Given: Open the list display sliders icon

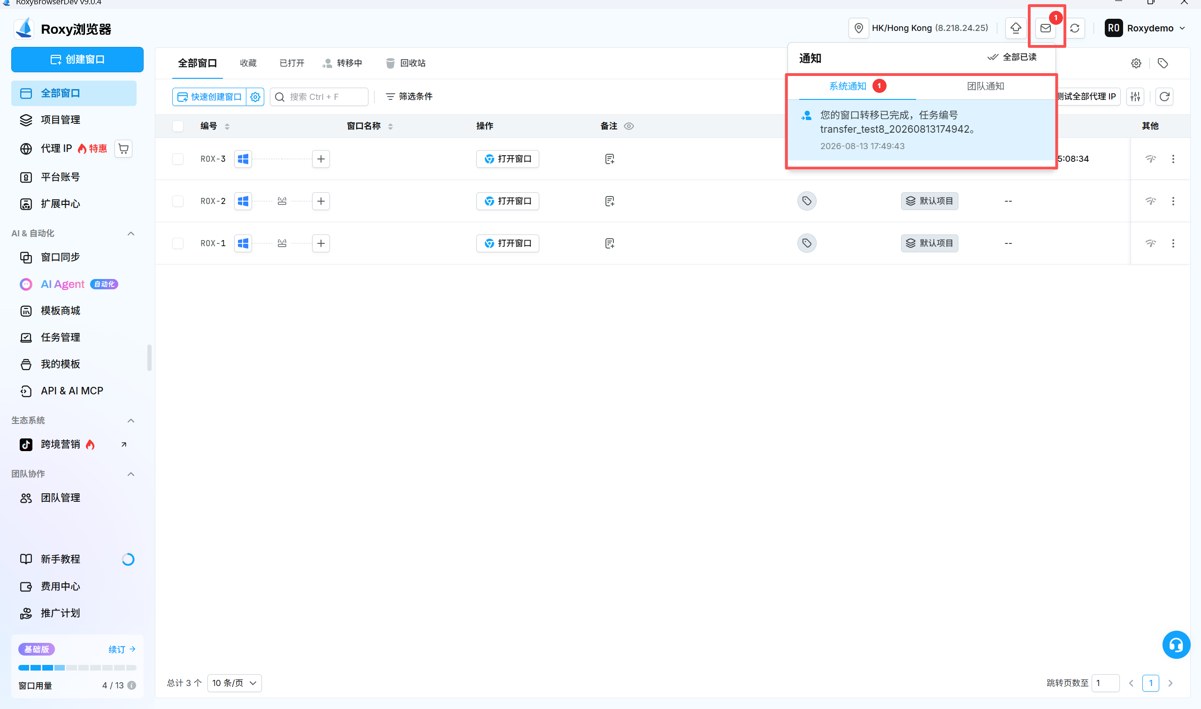Looking at the screenshot, I should click(x=1135, y=97).
